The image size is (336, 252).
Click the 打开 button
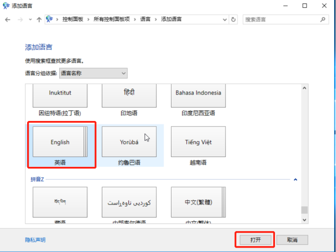pyautogui.click(x=256, y=240)
